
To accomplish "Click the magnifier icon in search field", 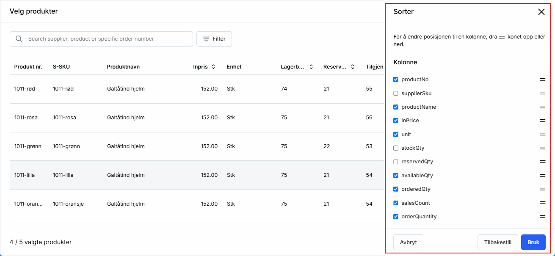I will tap(19, 39).
